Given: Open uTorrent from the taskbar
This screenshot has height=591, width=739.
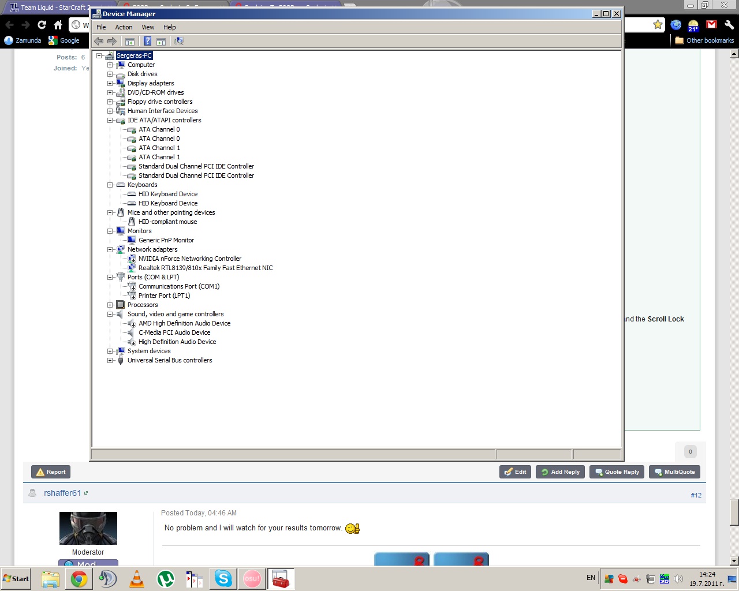Looking at the screenshot, I should pyautogui.click(x=166, y=578).
